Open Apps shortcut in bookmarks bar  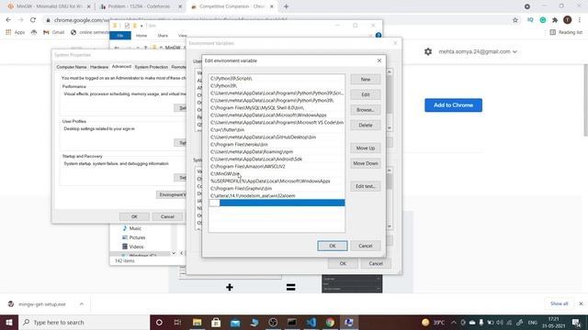point(15,32)
